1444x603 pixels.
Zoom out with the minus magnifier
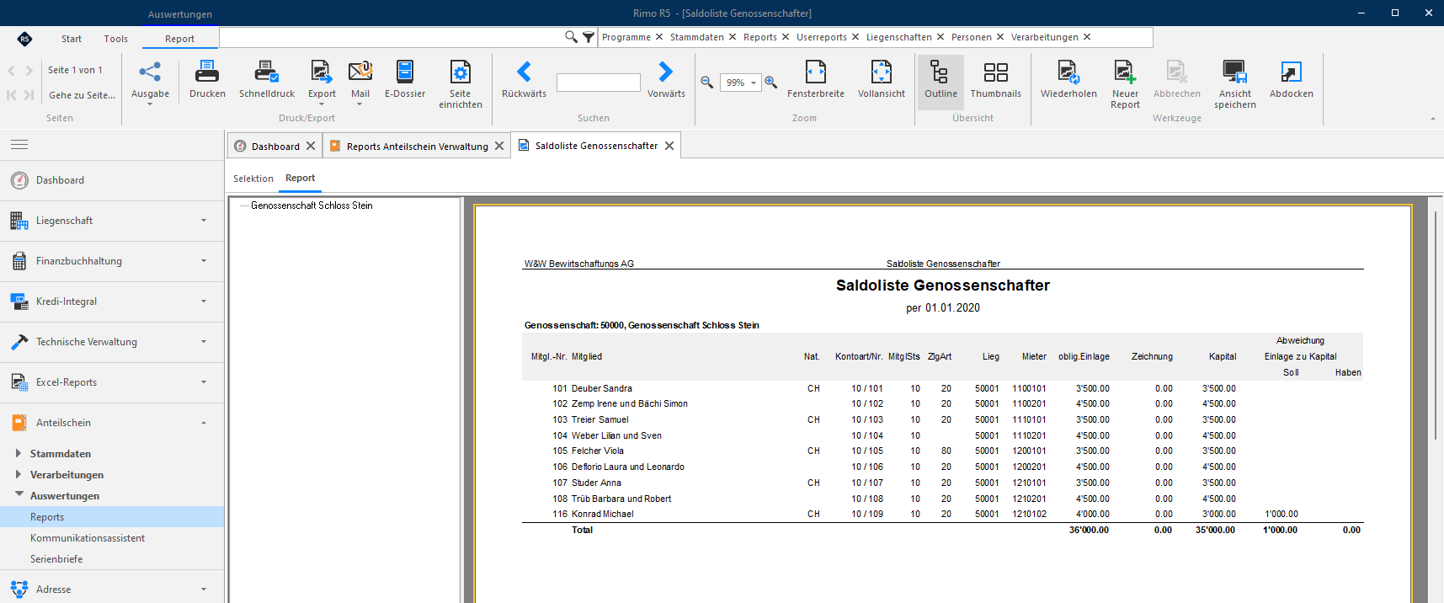pos(707,82)
